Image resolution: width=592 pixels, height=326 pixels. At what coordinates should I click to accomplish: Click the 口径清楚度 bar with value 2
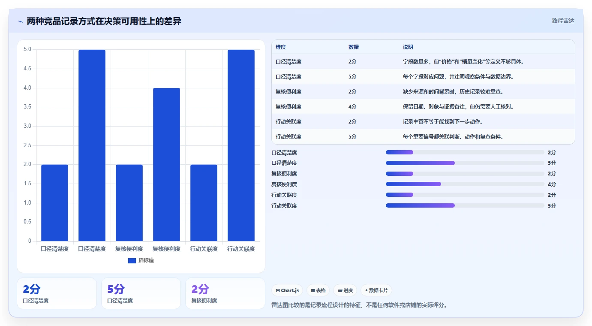(54, 203)
